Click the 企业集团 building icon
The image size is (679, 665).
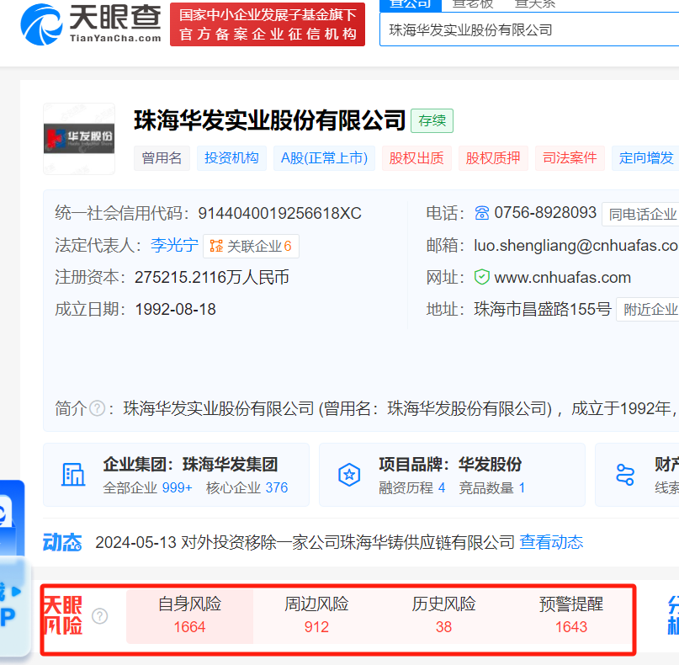coord(73,474)
